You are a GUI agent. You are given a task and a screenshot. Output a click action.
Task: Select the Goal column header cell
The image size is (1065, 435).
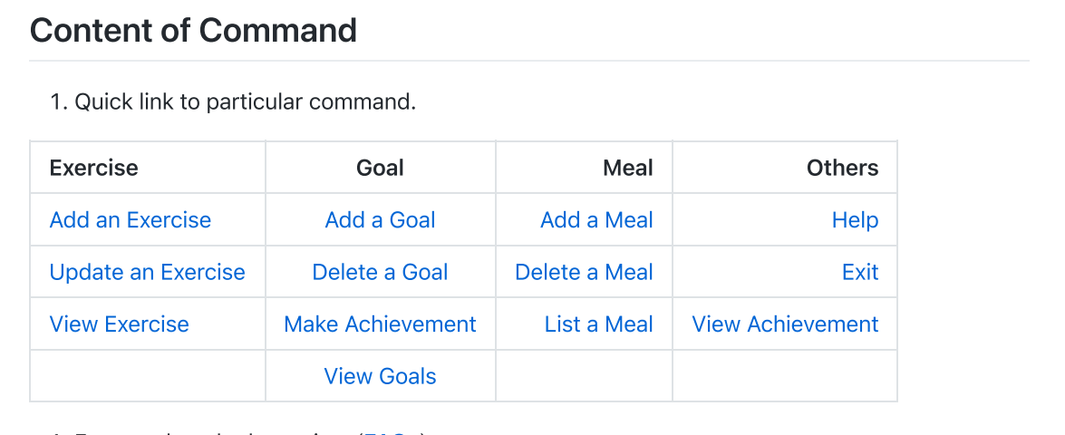[x=381, y=168]
